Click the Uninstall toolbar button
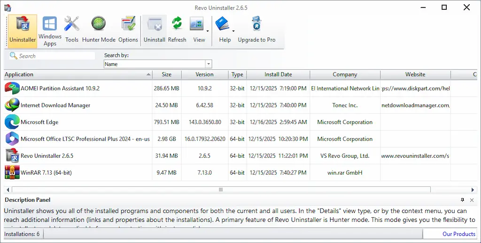Image resolution: width=481 pixels, height=243 pixels. 155,31
